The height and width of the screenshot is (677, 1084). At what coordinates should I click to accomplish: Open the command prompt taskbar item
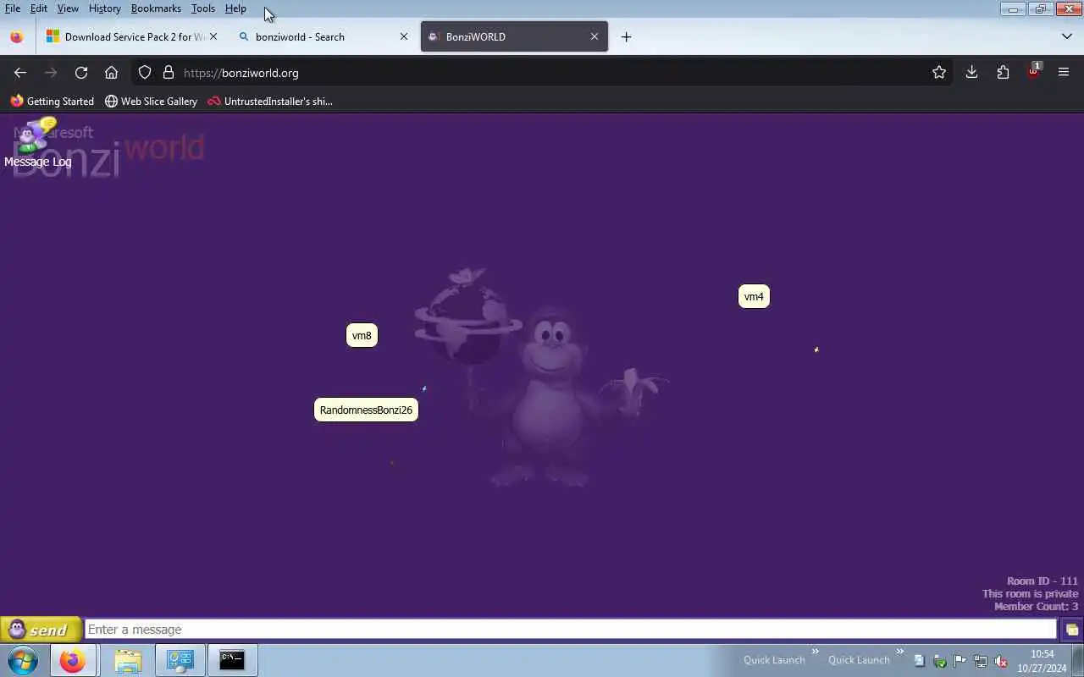click(x=232, y=660)
